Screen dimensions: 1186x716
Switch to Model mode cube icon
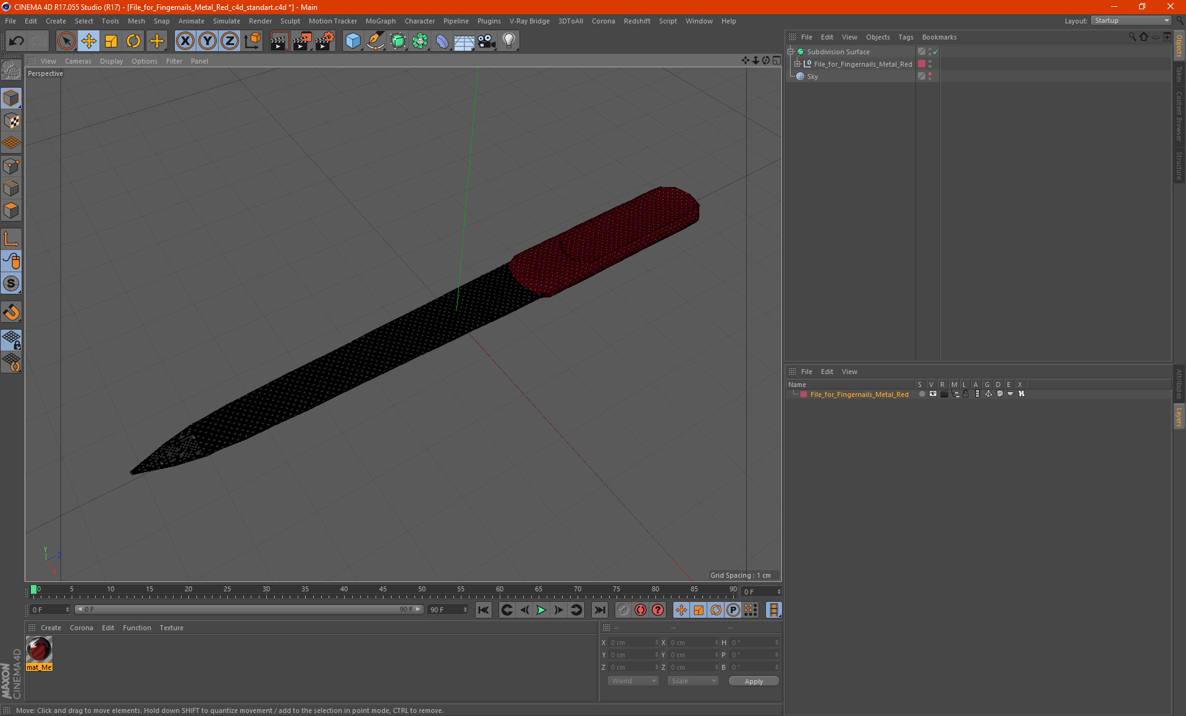tap(11, 99)
